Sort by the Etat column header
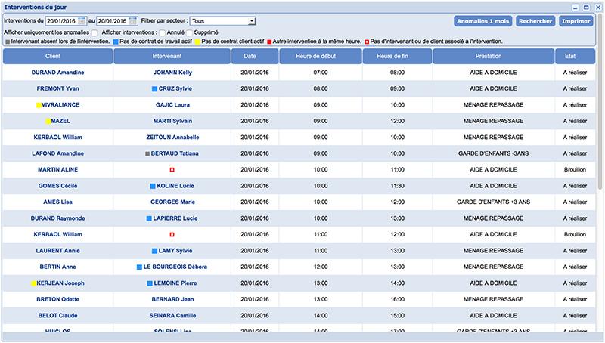605x343 pixels. [x=575, y=56]
